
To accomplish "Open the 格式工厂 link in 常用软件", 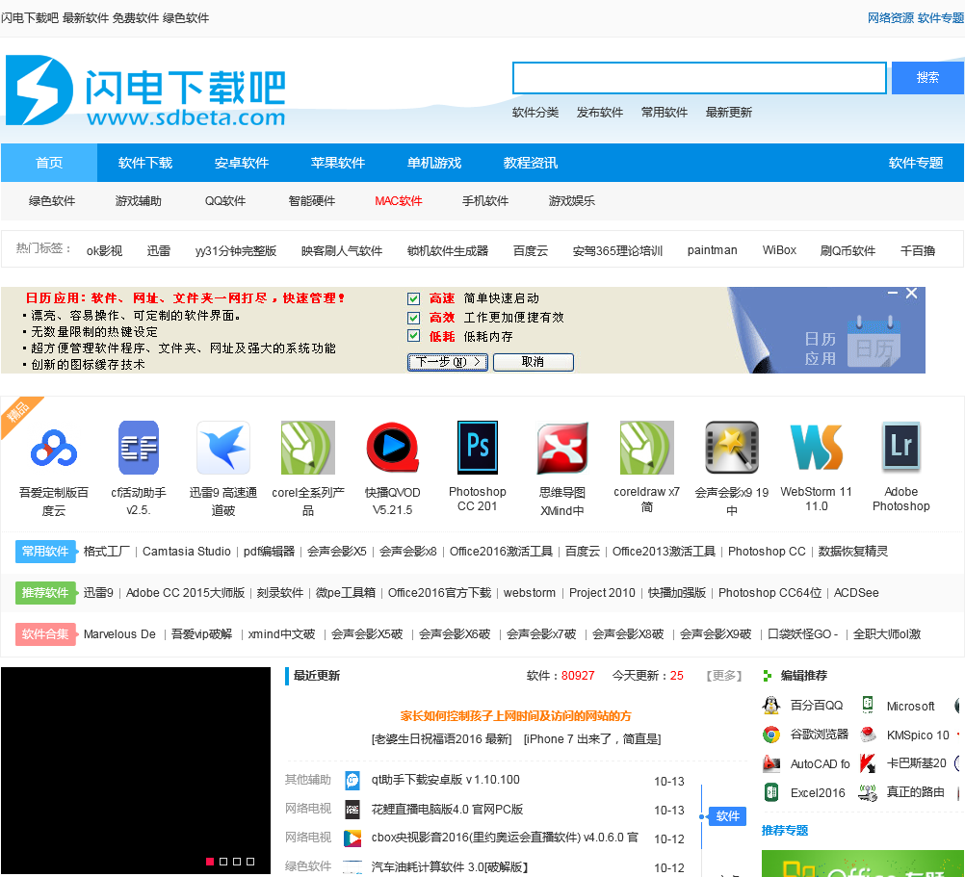I will click(x=107, y=552).
